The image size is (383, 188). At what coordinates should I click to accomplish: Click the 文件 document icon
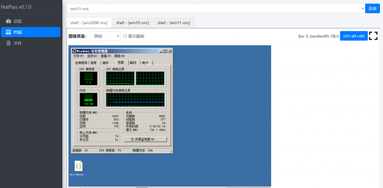click(8, 43)
